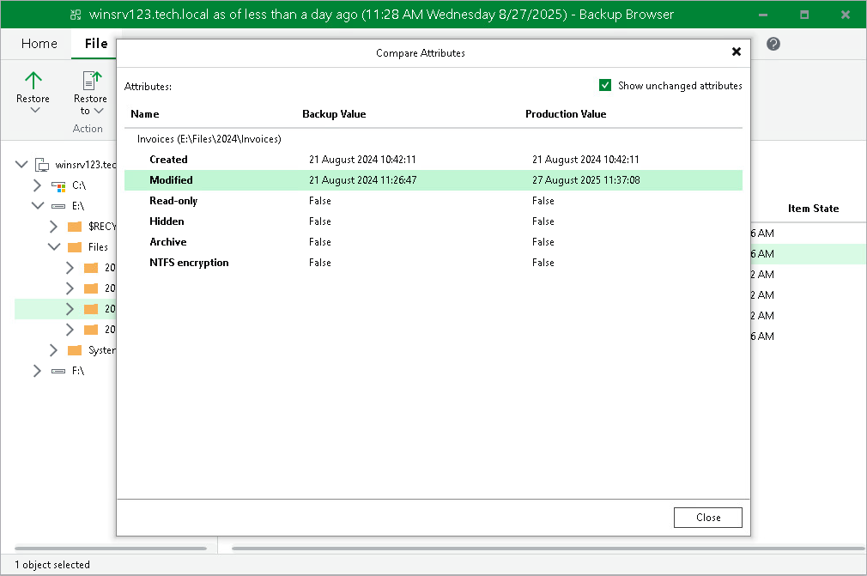Select the Modified attribute row
The image size is (867, 576).
pyautogui.click(x=433, y=180)
